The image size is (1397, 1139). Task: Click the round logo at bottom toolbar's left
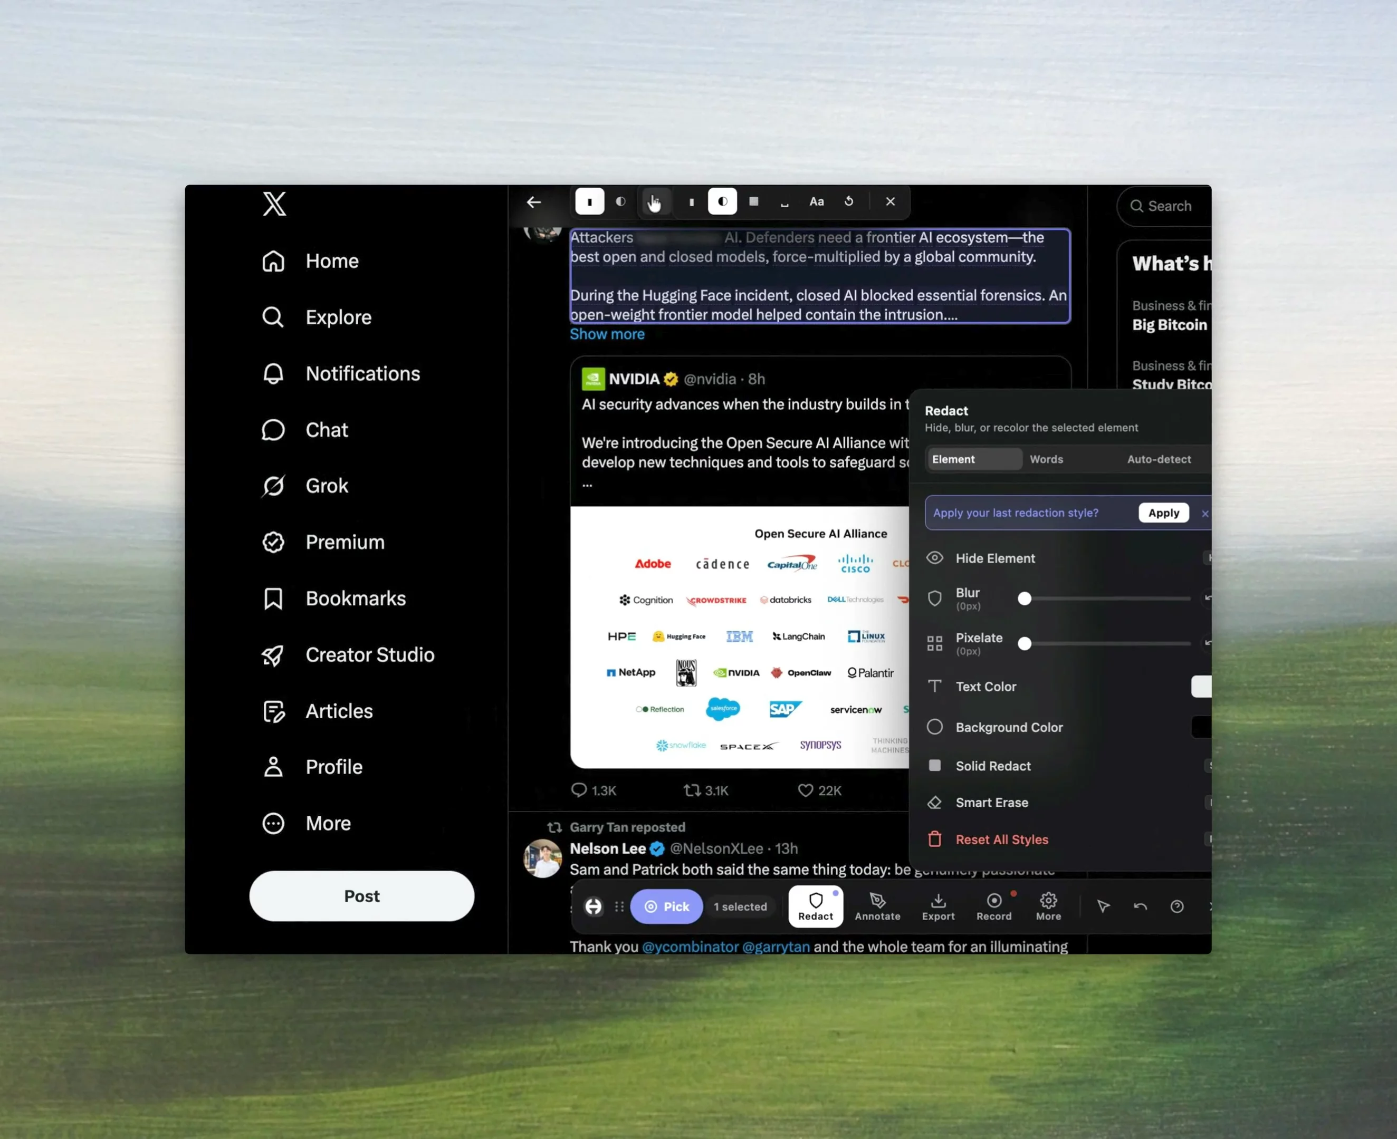tap(594, 907)
